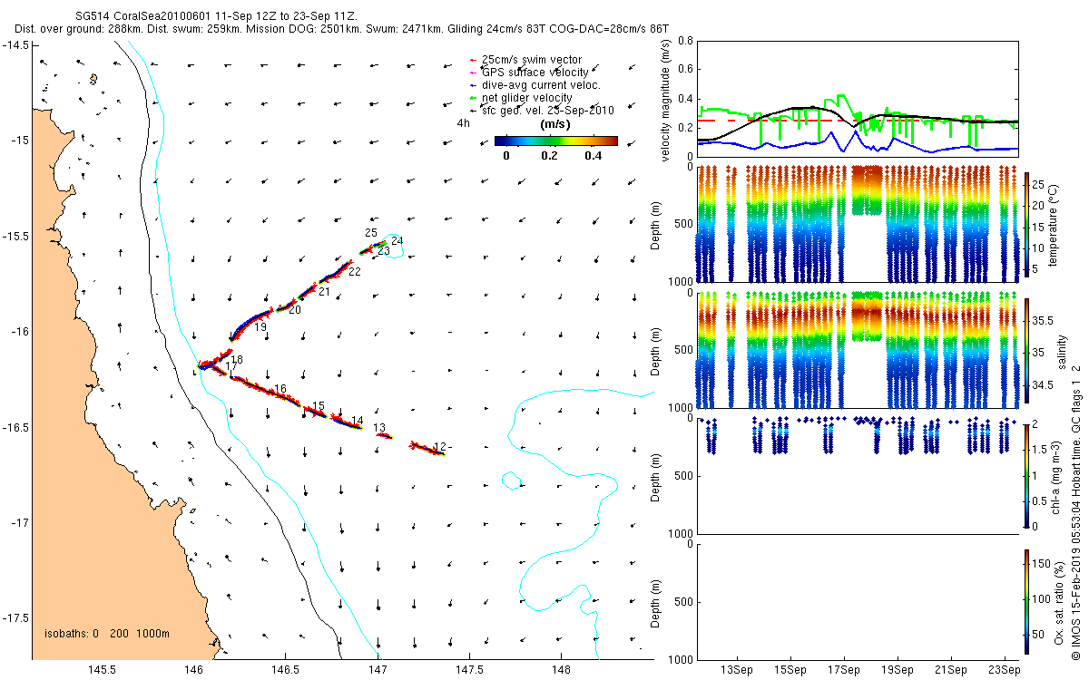The width and height of the screenshot is (1089, 680).
Task: Click the '4h' label beside the legend
Action: (x=463, y=122)
